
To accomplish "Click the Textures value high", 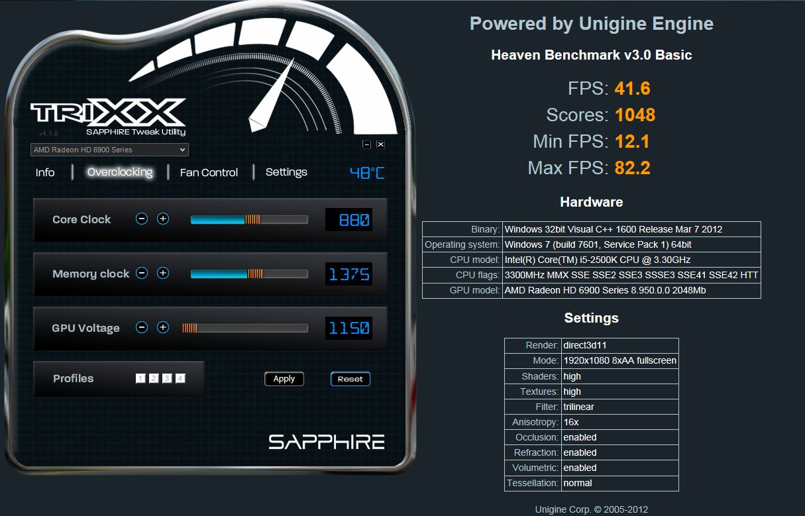I will [619, 391].
